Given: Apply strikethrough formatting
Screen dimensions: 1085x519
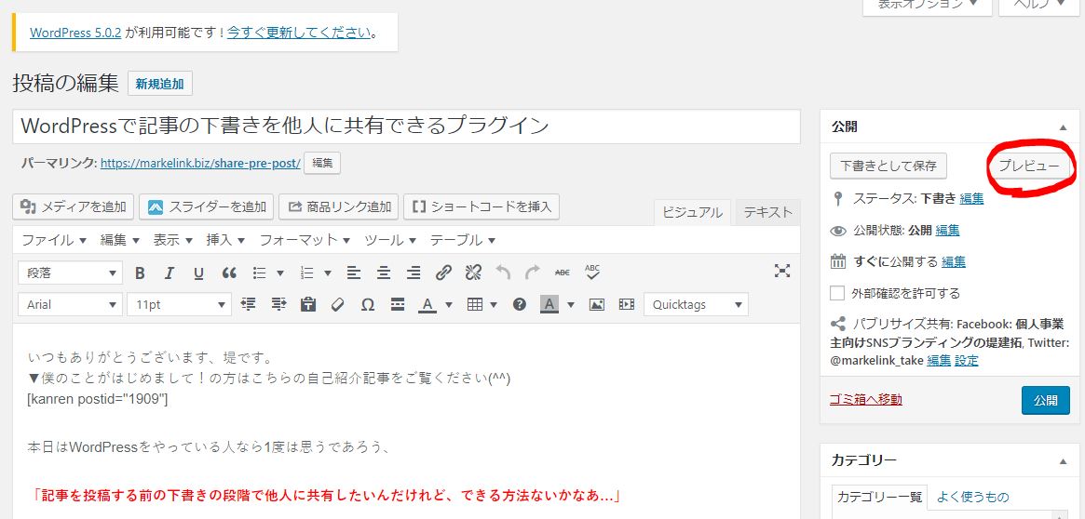Looking at the screenshot, I should coord(563,273).
